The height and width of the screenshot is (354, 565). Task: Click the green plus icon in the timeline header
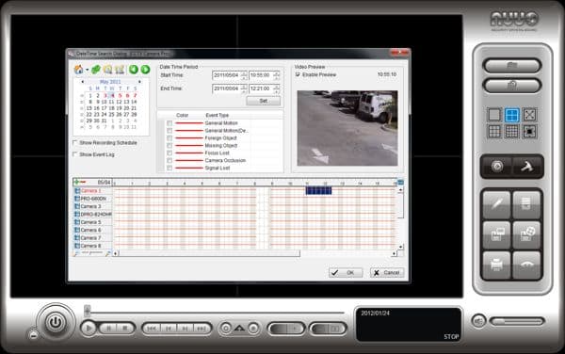point(77,183)
